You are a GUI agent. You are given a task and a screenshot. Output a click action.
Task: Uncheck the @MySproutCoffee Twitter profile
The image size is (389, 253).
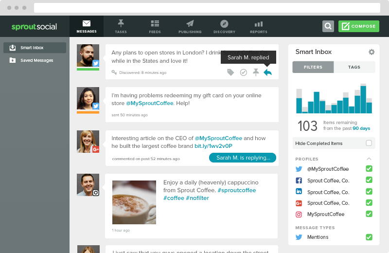(x=369, y=169)
